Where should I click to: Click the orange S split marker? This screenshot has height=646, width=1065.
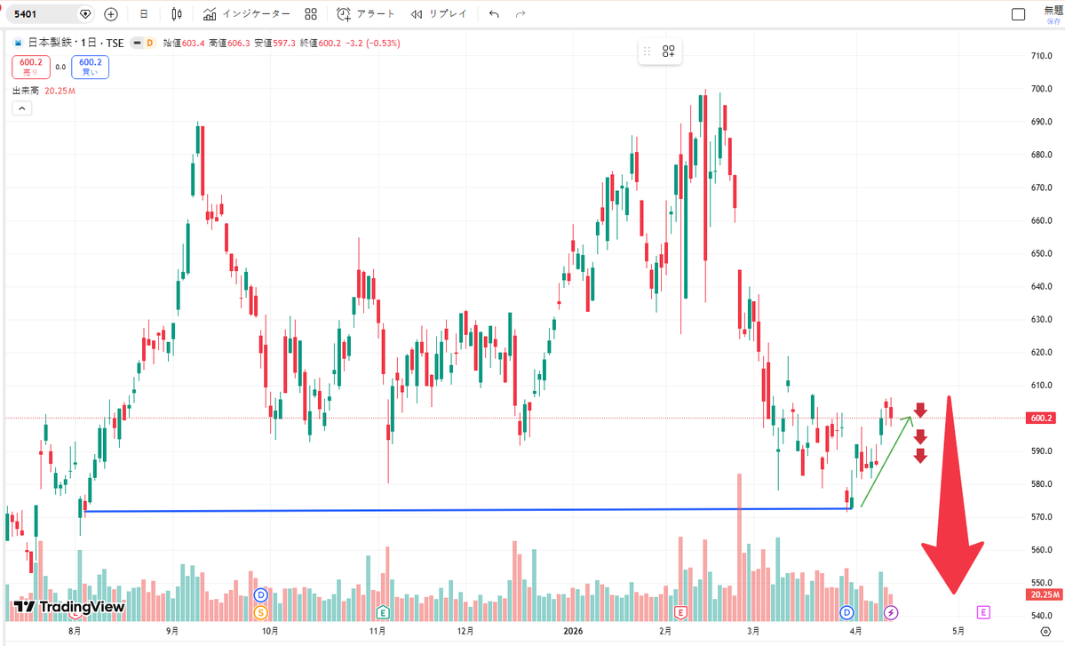261,613
